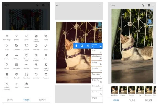Image resolution: width=158 pixels, height=106 pixels.
Task: Open Grainy Film in the tools grid
Action: point(17,66)
